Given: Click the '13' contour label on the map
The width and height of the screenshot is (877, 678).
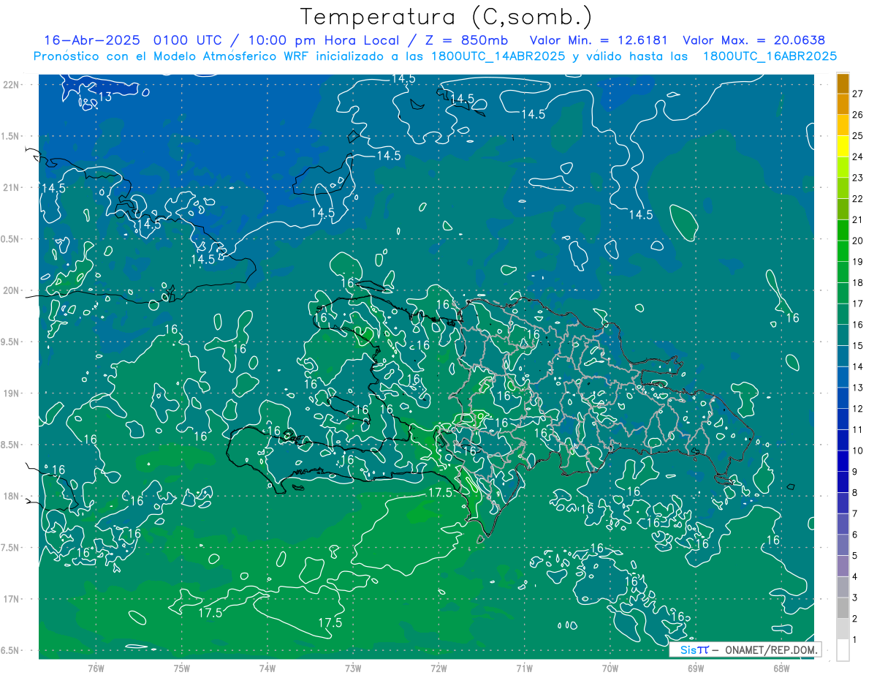Looking at the screenshot, I should pyautogui.click(x=105, y=97).
